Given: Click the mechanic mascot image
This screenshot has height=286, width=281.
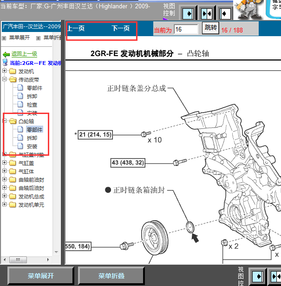Looking at the screenshot, I should click(257, 10).
